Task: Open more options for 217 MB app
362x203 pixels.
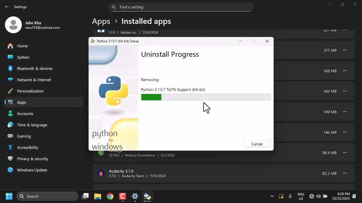Action: (345, 50)
